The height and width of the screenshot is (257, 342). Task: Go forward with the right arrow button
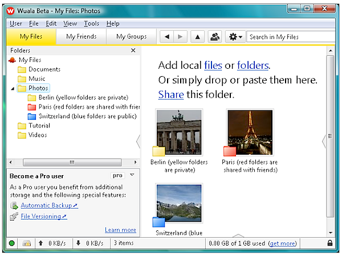point(180,36)
